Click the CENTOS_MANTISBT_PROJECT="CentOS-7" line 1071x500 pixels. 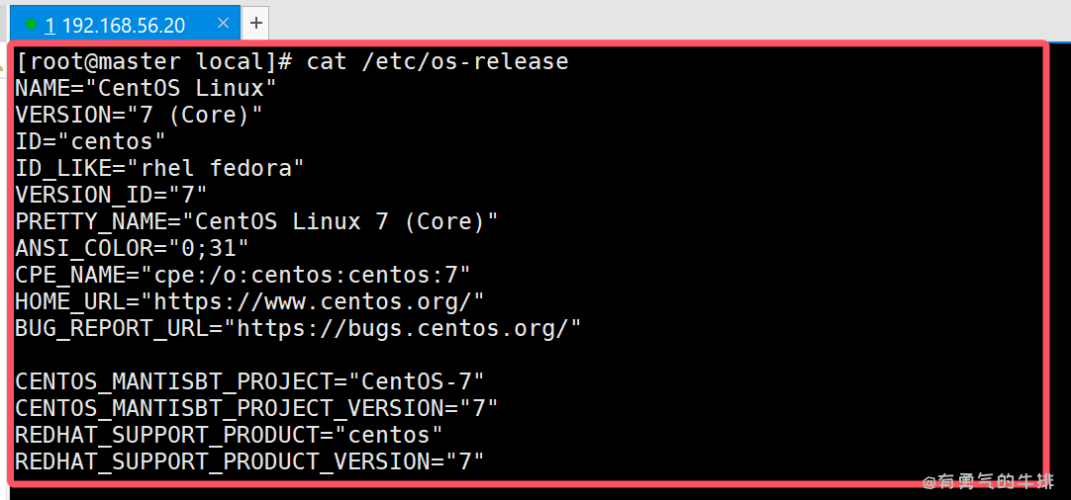tap(249, 381)
